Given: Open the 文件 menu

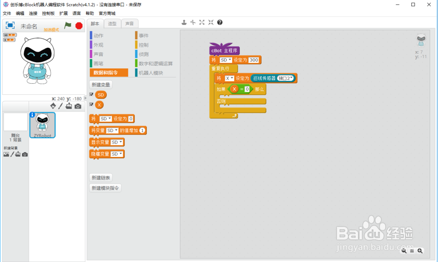Looking at the screenshot, I should (7, 13).
